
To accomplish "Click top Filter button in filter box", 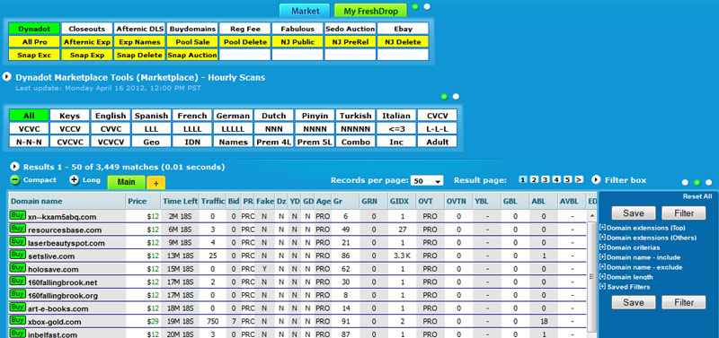I will click(x=684, y=213).
